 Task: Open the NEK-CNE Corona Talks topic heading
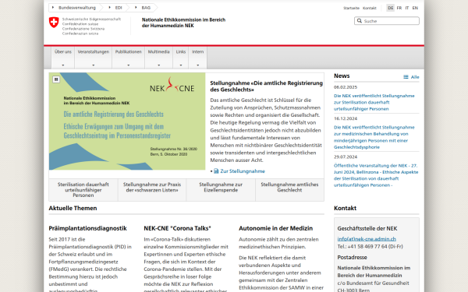177,228
